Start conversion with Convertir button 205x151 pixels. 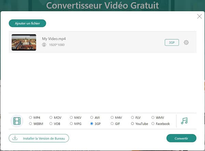pyautogui.click(x=181, y=138)
